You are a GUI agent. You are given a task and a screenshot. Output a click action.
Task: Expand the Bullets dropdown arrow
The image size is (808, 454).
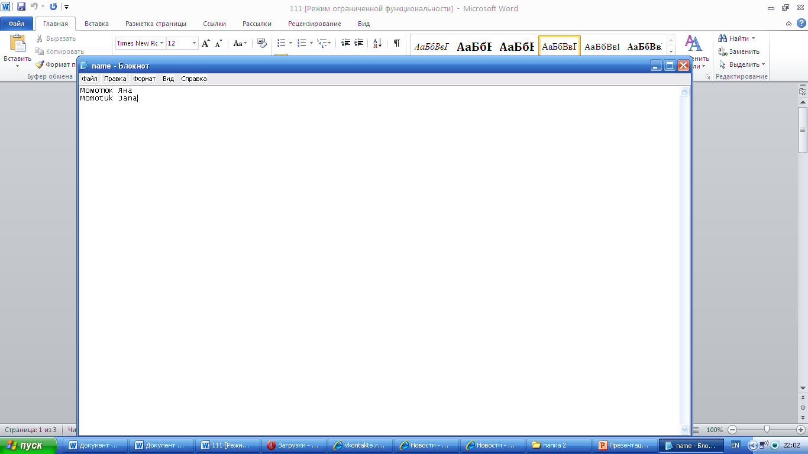point(290,43)
